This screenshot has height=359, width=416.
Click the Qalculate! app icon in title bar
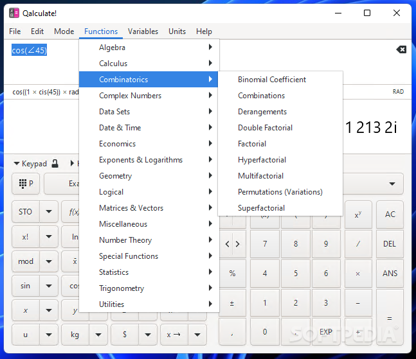point(14,13)
